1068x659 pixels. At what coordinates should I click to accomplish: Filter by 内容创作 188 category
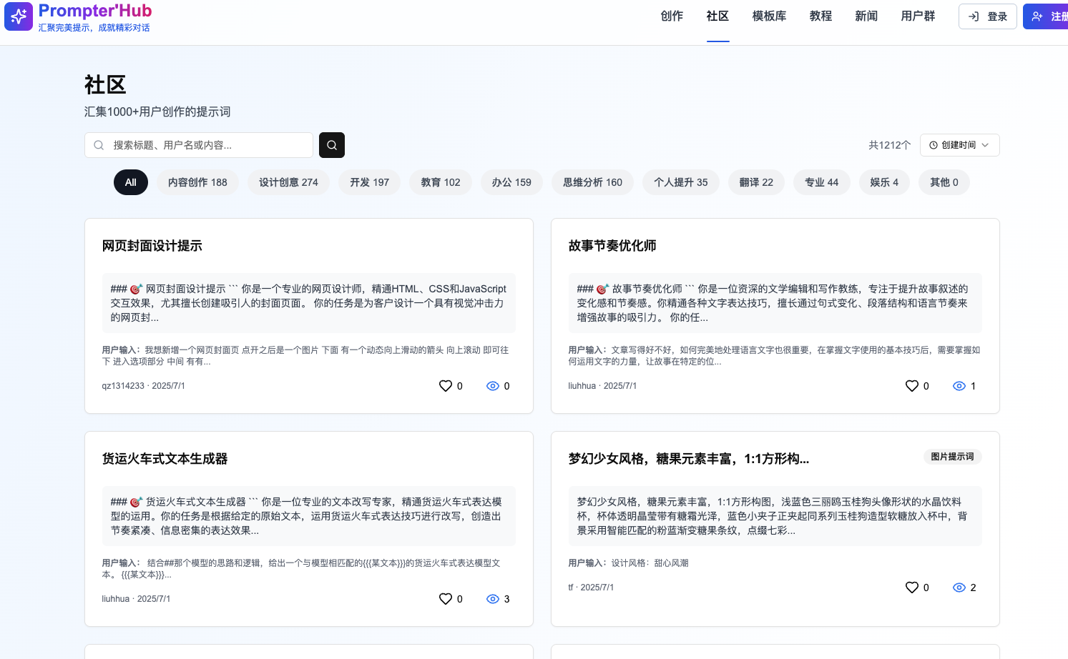point(197,182)
